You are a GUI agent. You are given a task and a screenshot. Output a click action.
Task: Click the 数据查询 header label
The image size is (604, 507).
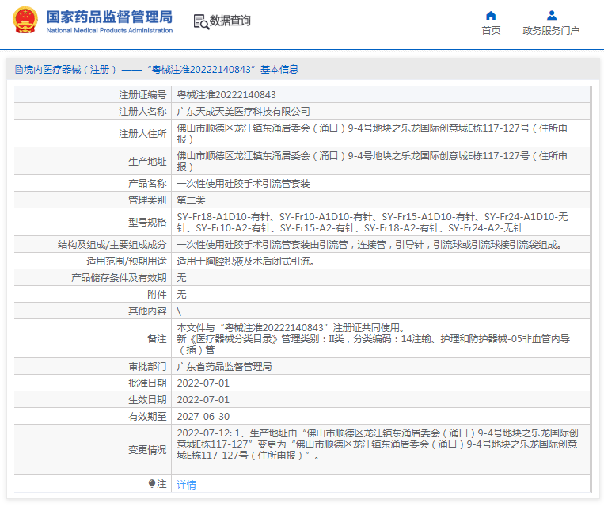coord(230,21)
